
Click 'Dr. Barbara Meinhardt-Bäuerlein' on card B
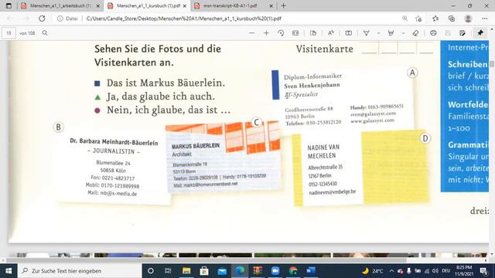click(x=114, y=142)
